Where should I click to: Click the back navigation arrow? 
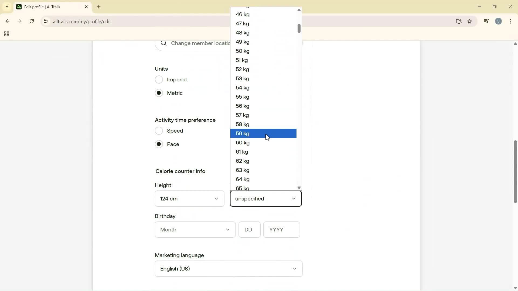[x=7, y=21]
